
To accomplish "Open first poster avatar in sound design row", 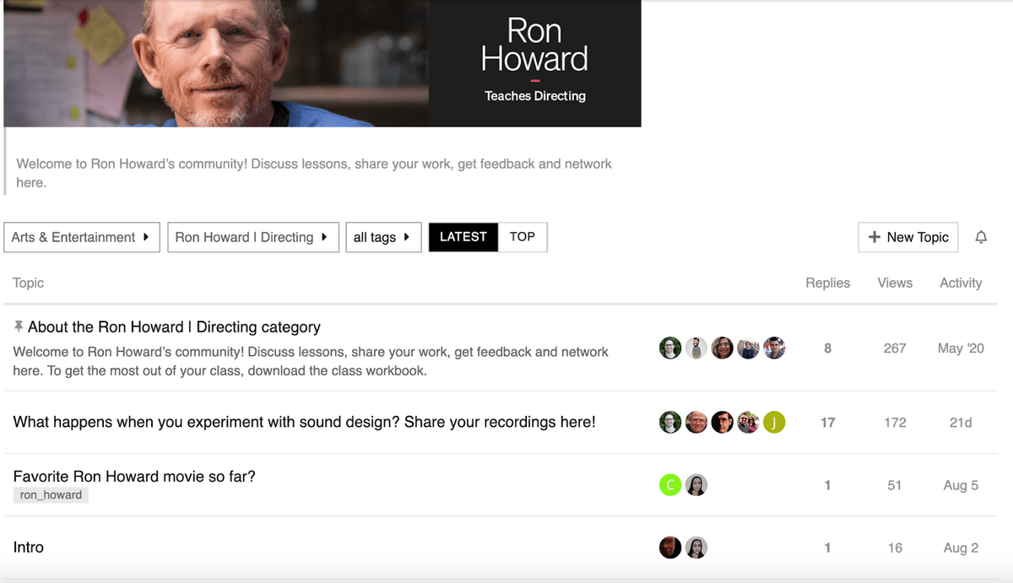I will 670,422.
